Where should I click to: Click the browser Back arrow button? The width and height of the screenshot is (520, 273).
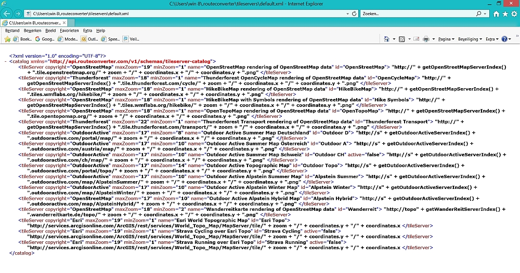coord(7,13)
